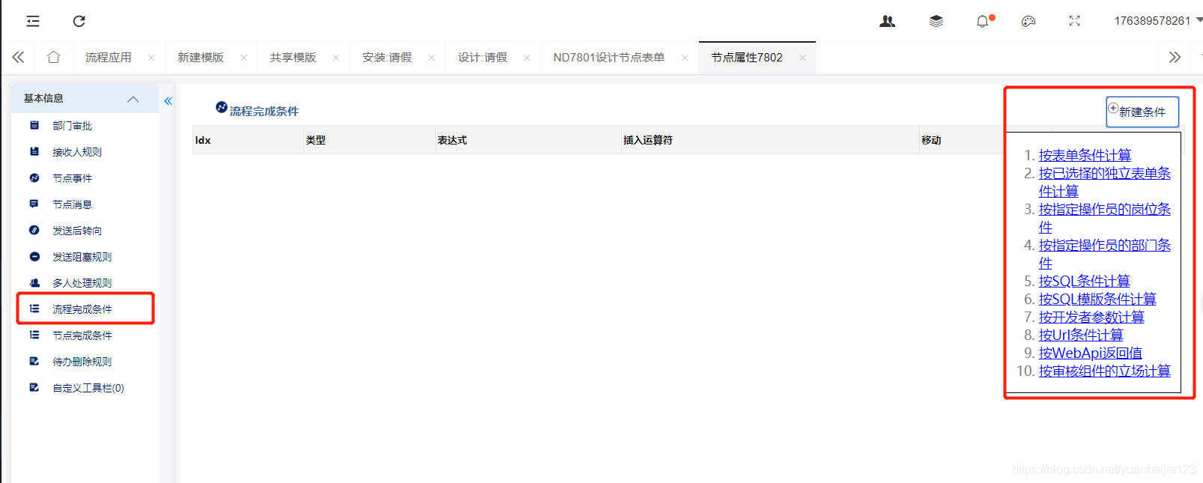This screenshot has height=483, width=1203.
Task: Switch to the 流程应用 tab
Action: pyautogui.click(x=109, y=58)
